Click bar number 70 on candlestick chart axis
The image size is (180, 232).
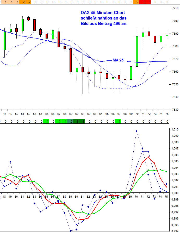point(137,114)
